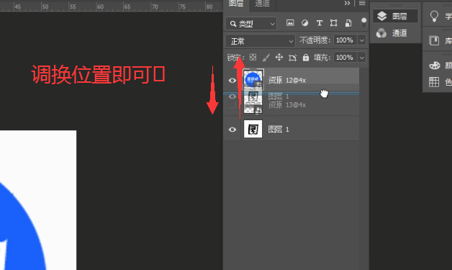This screenshot has height=270, width=452.
Task: Switch to the 图层 tab in the panel
Action: 236,4
